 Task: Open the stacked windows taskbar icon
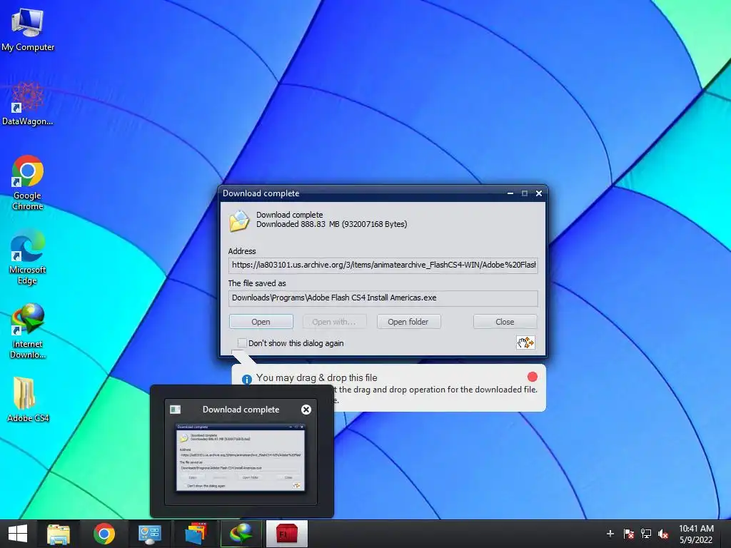(196, 534)
